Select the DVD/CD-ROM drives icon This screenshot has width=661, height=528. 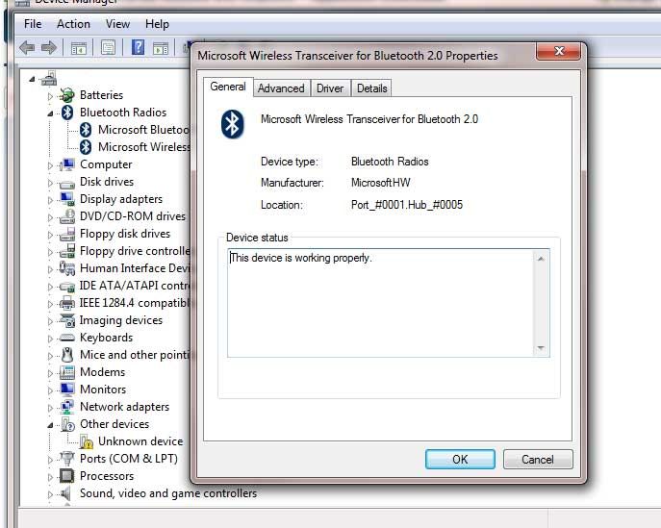(x=67, y=216)
